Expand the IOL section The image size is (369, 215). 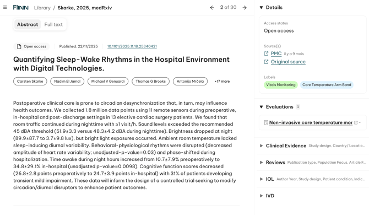[261, 179]
